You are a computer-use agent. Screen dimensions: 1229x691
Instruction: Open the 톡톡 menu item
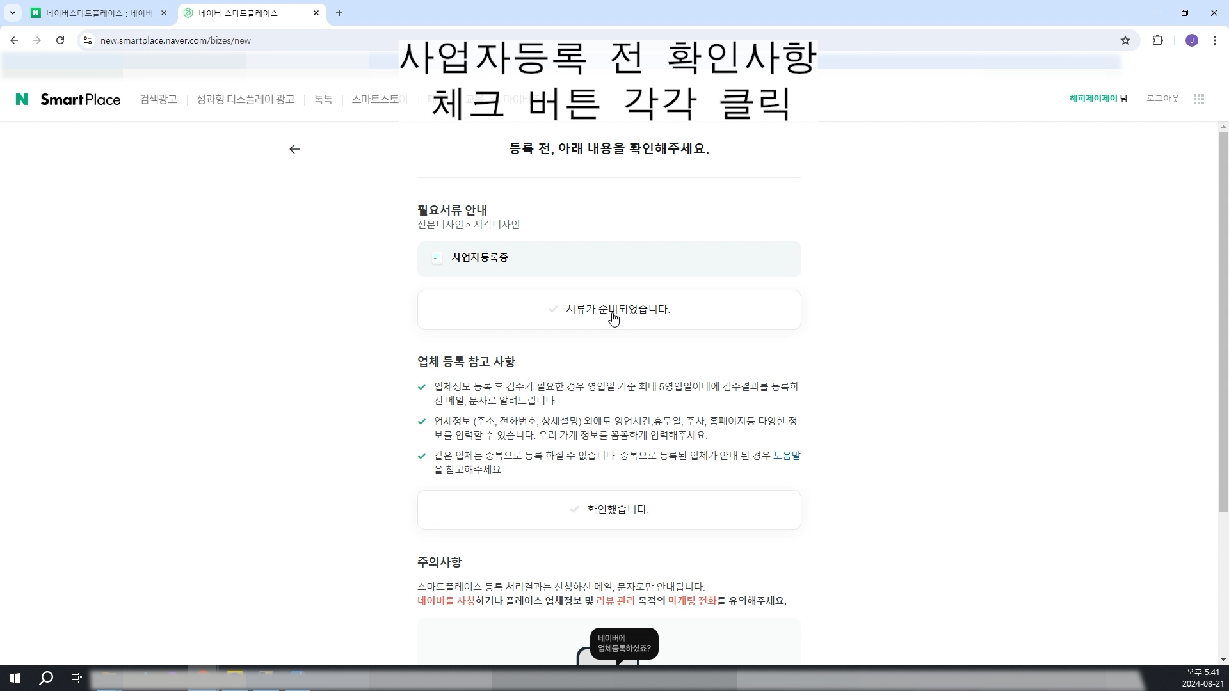[x=323, y=99]
